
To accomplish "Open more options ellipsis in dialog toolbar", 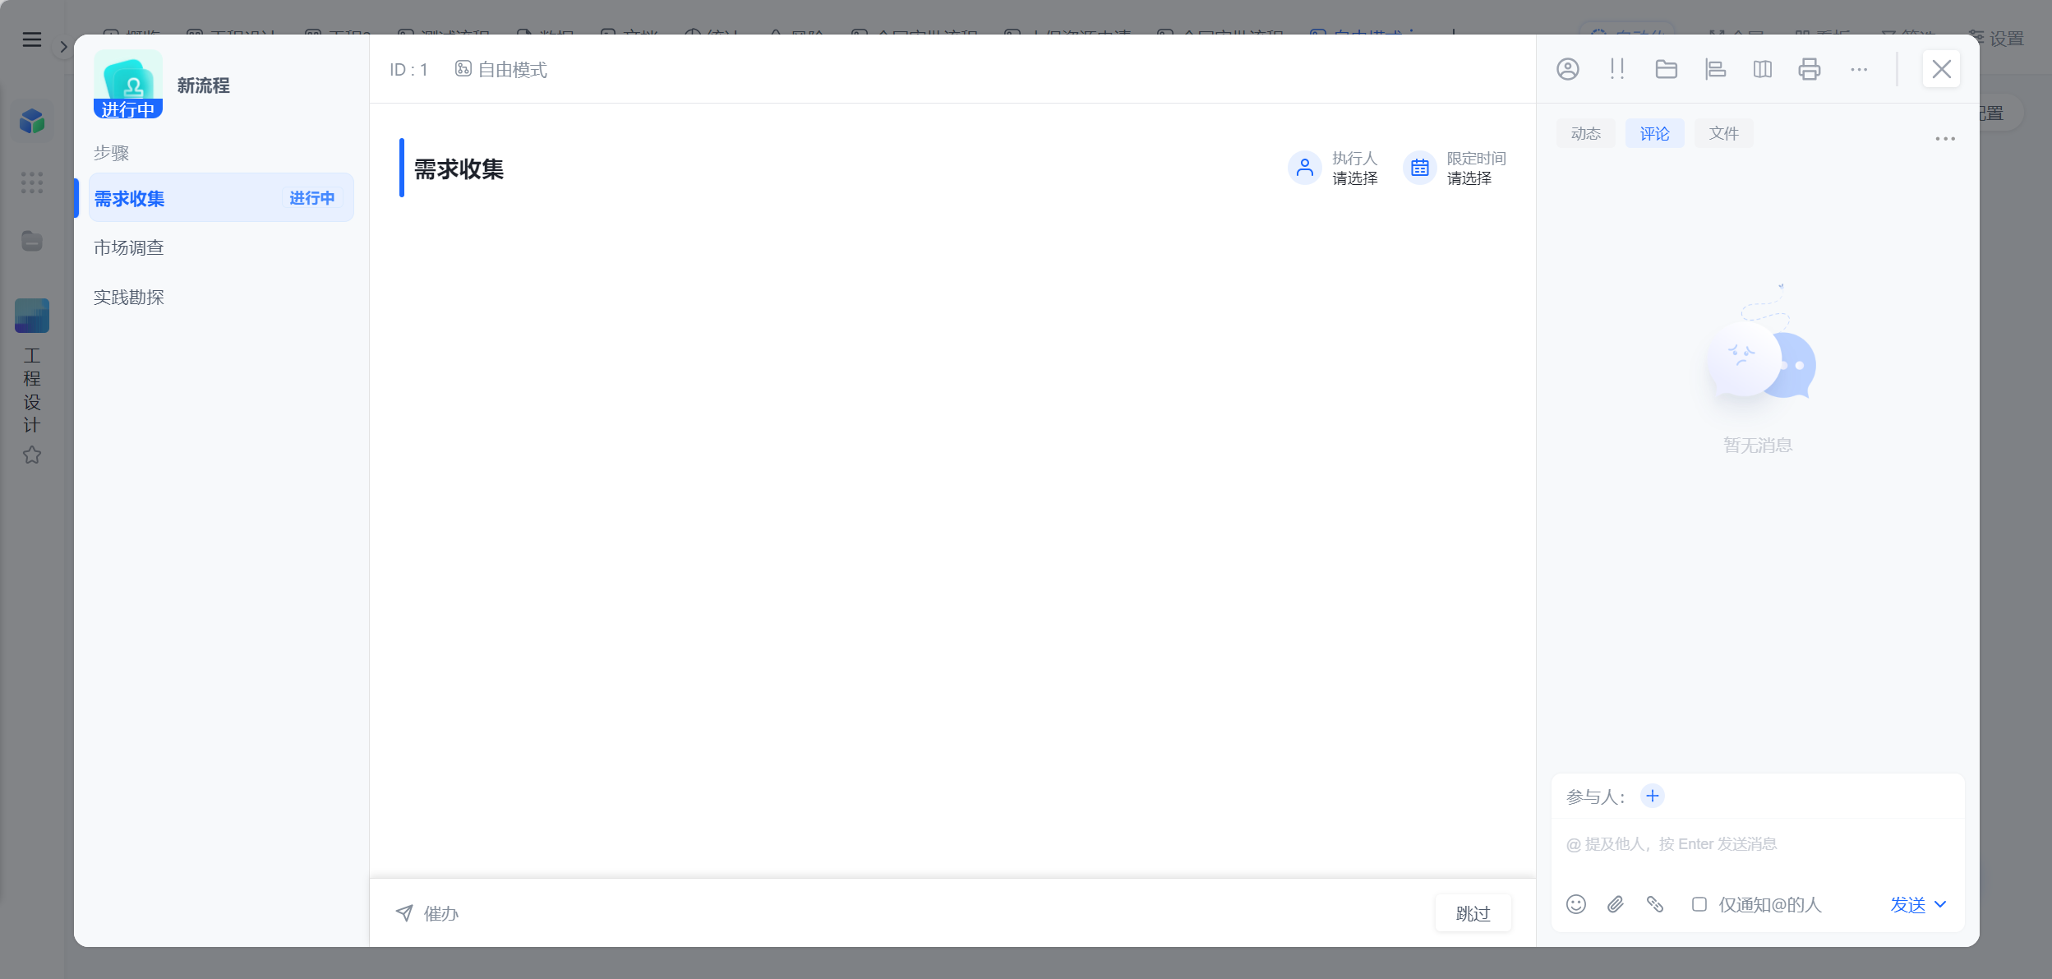I will [x=1859, y=70].
